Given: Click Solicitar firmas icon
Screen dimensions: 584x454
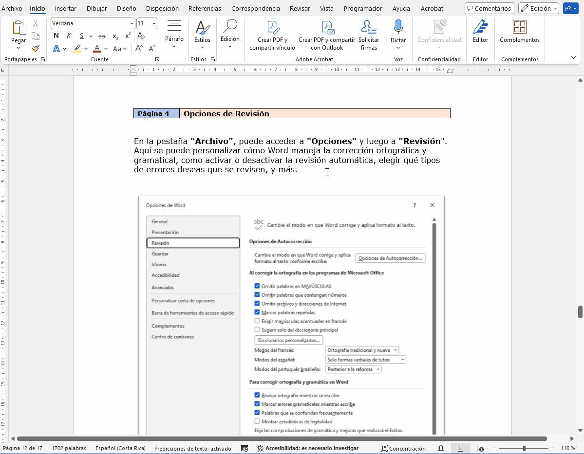Looking at the screenshot, I should pyautogui.click(x=369, y=27).
